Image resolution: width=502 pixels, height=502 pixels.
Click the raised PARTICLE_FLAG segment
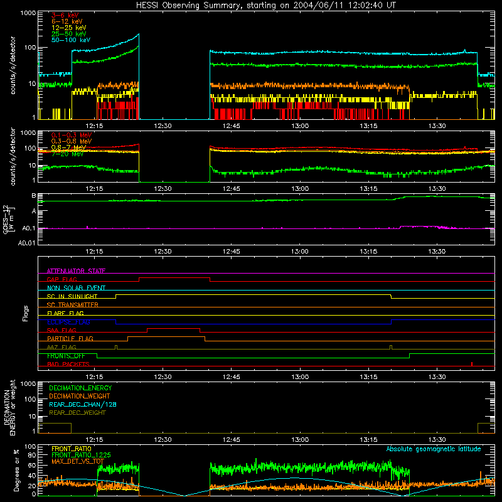[x=166, y=337]
